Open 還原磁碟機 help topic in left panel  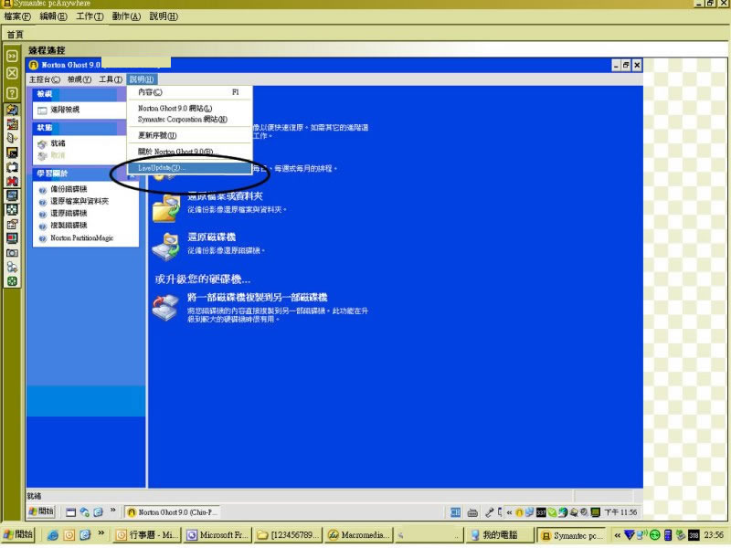pos(69,213)
